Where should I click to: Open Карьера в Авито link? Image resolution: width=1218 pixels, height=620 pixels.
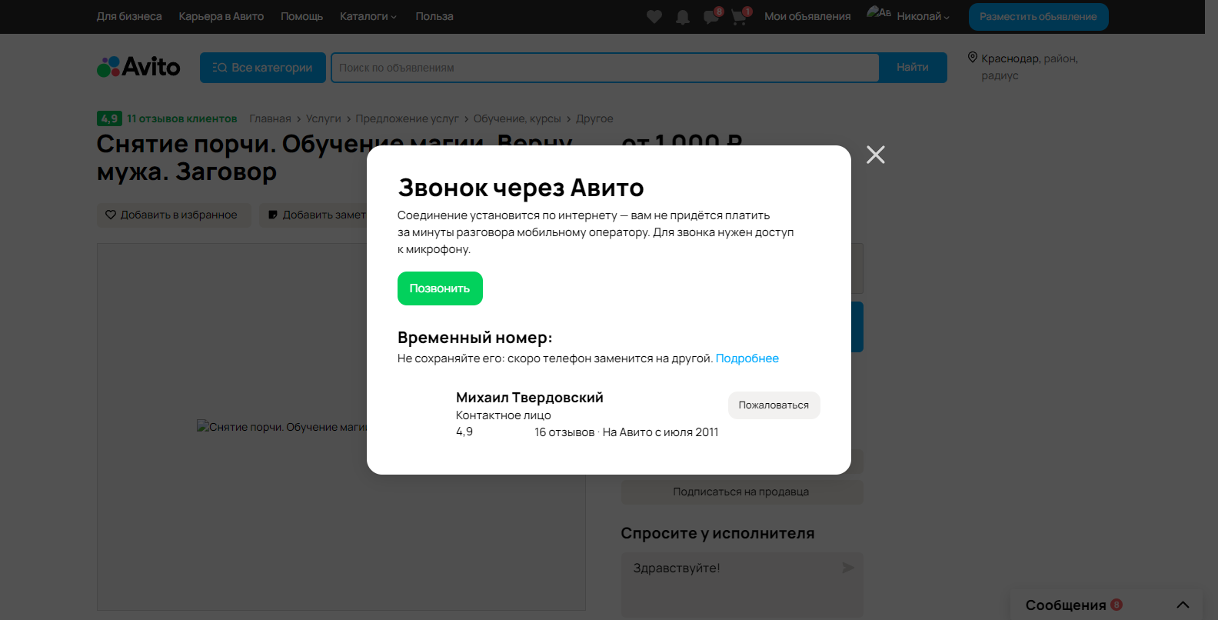click(x=221, y=16)
